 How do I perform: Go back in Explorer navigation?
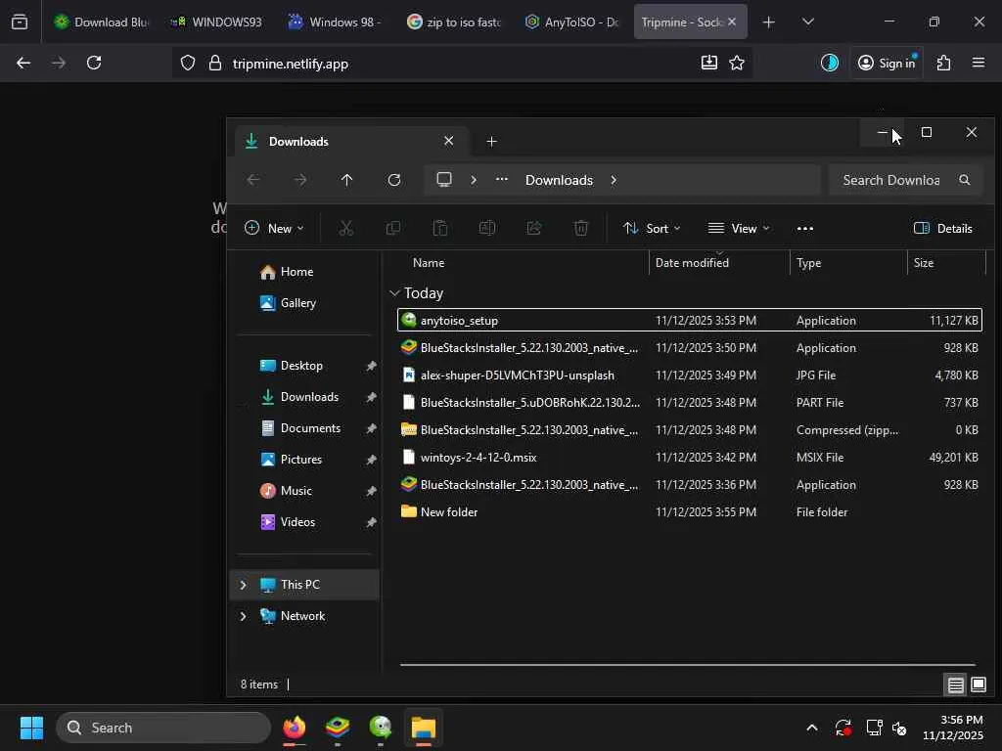tap(253, 180)
